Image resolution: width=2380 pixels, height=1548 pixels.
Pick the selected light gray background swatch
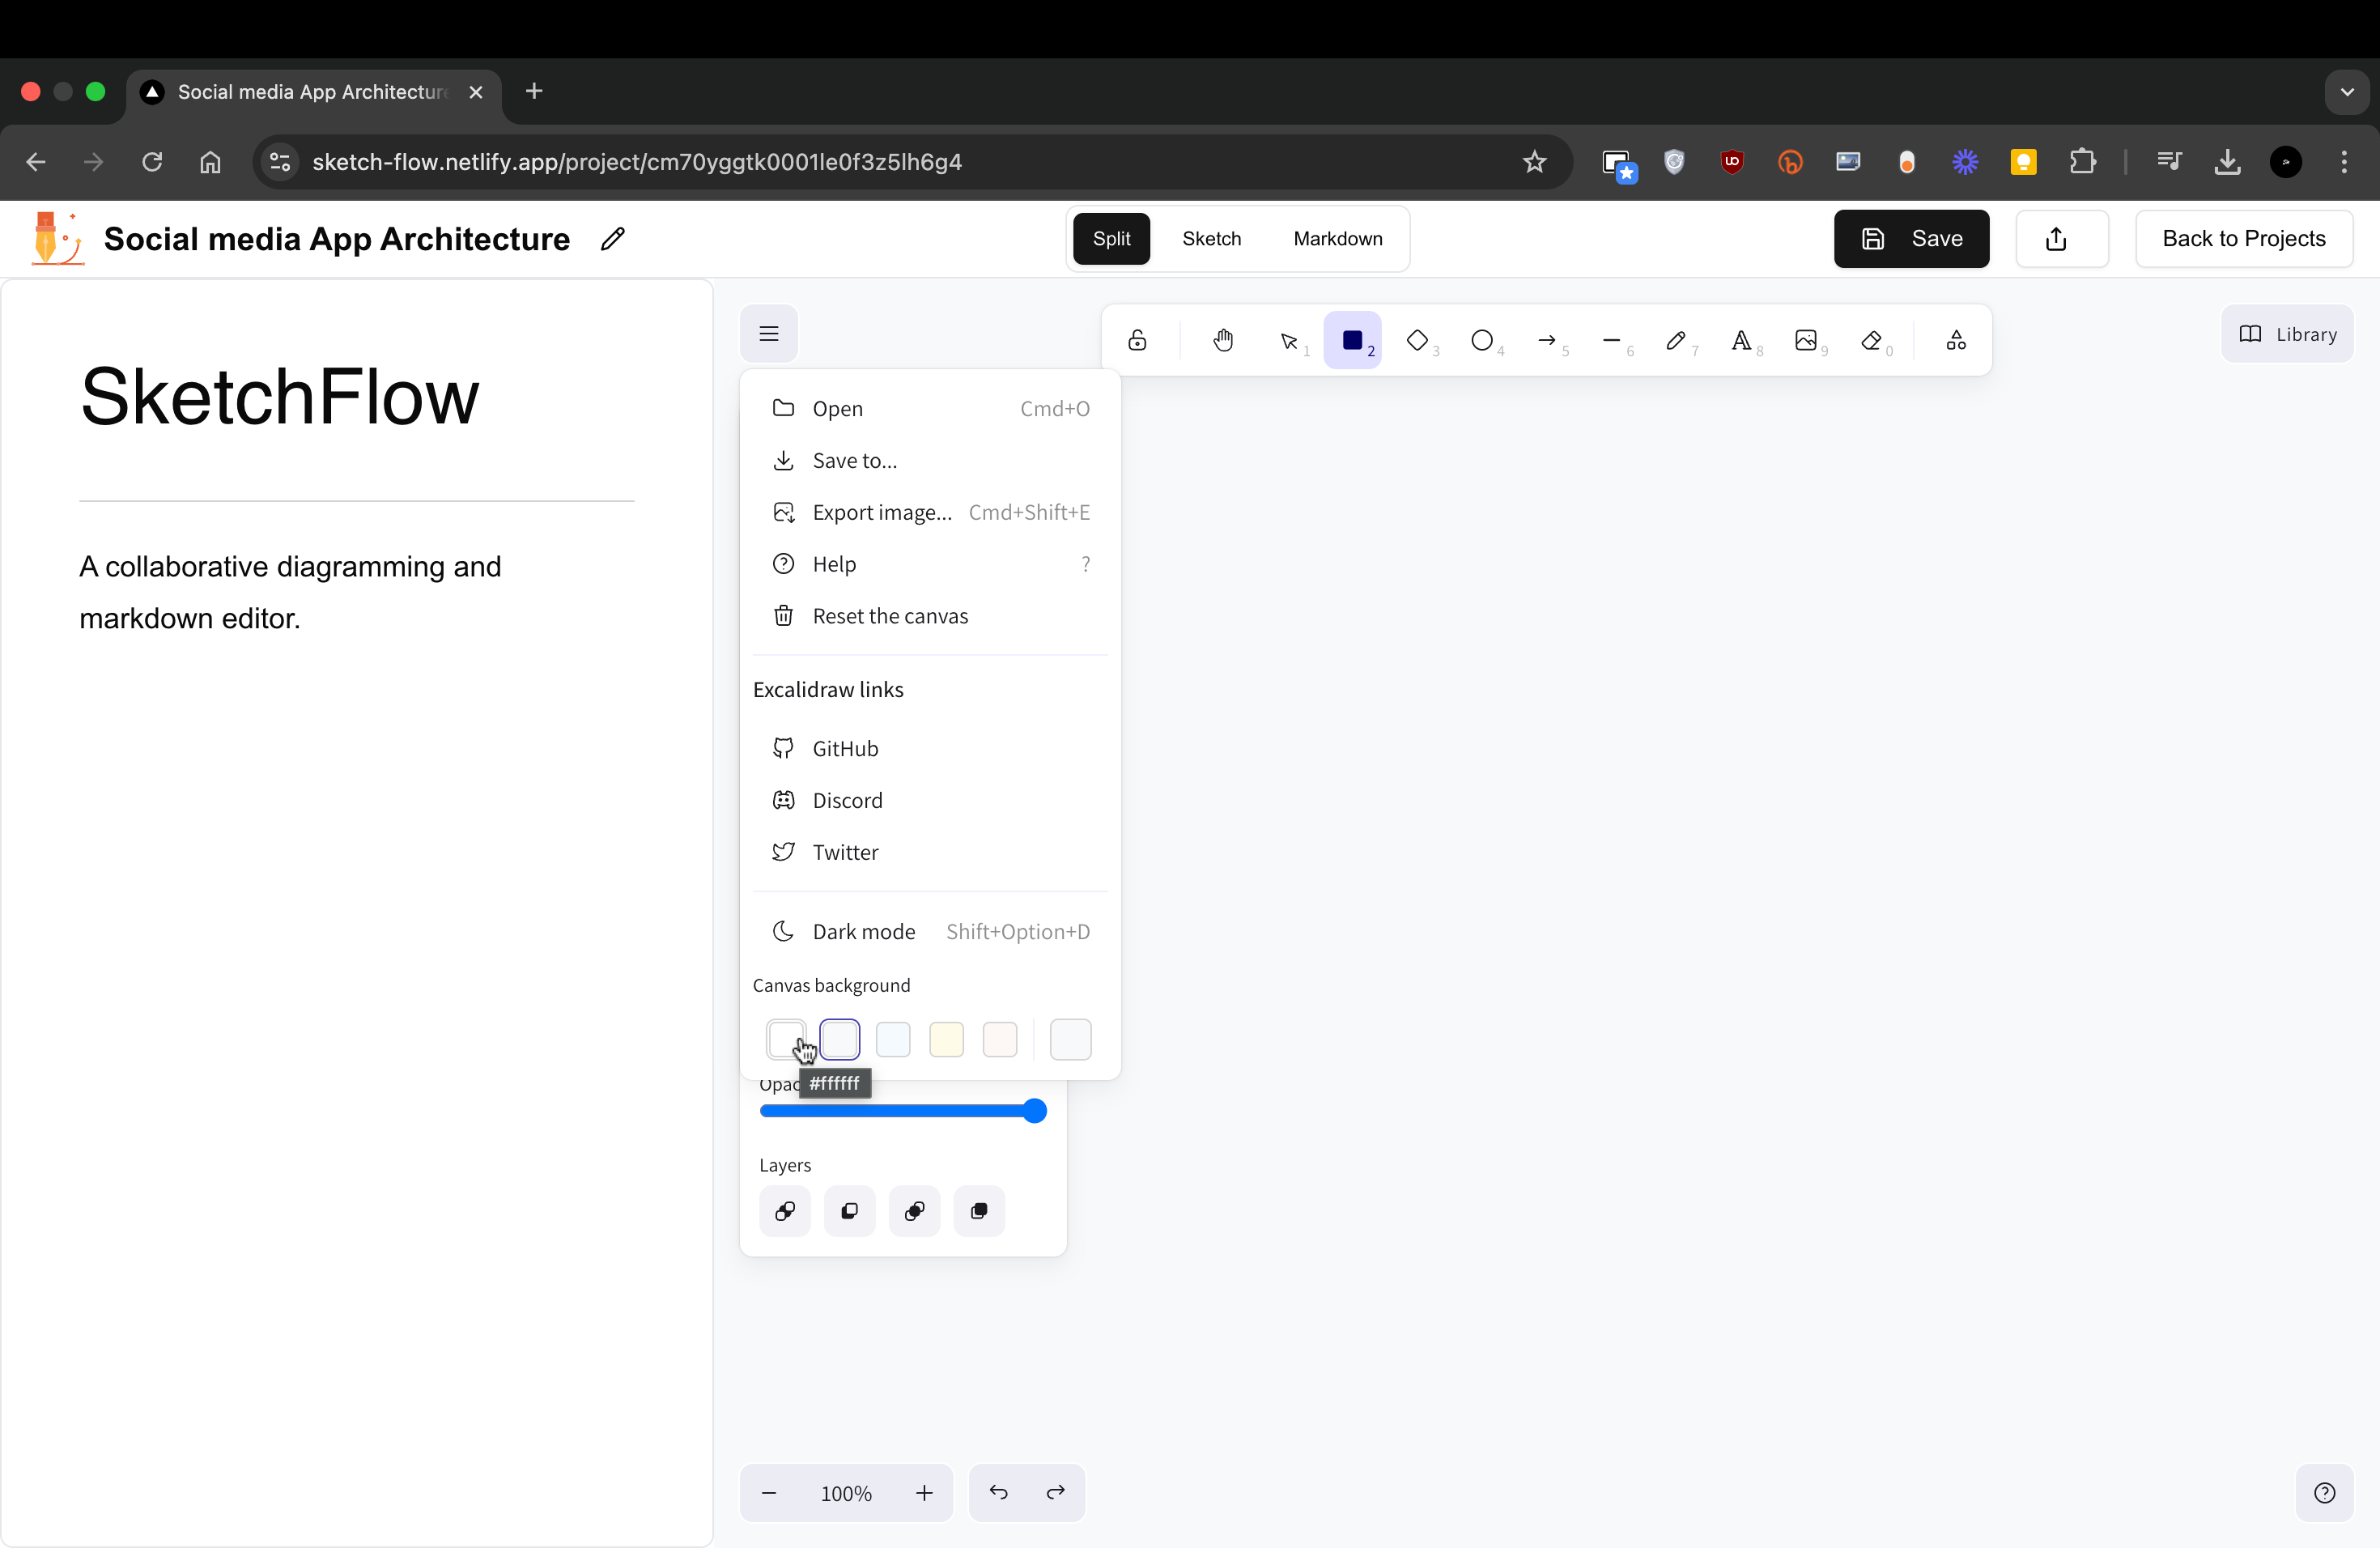839,1039
